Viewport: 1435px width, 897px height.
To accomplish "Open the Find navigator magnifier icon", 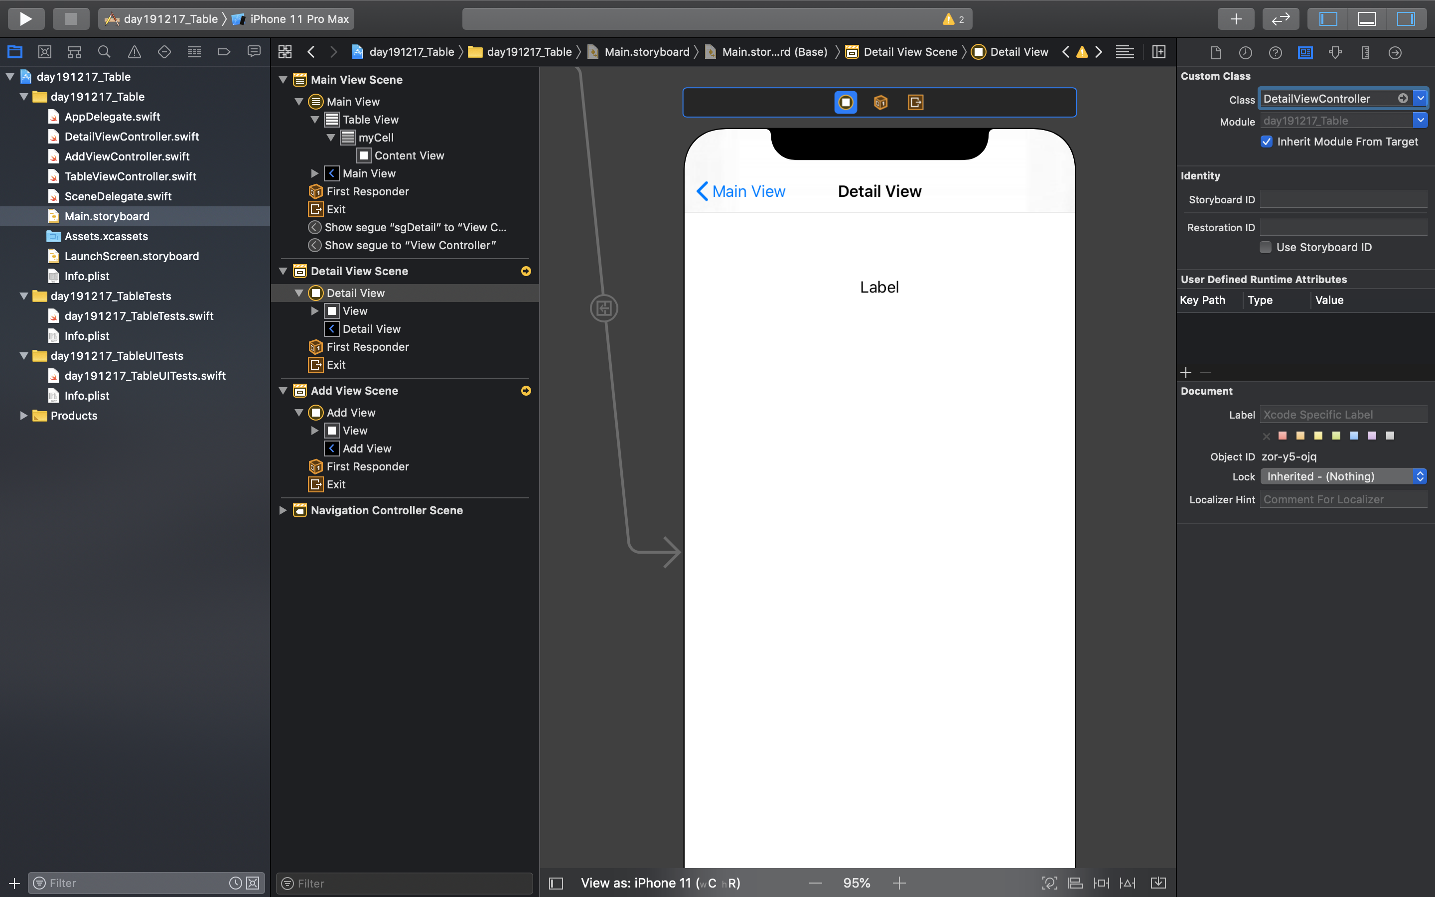I will (x=104, y=52).
